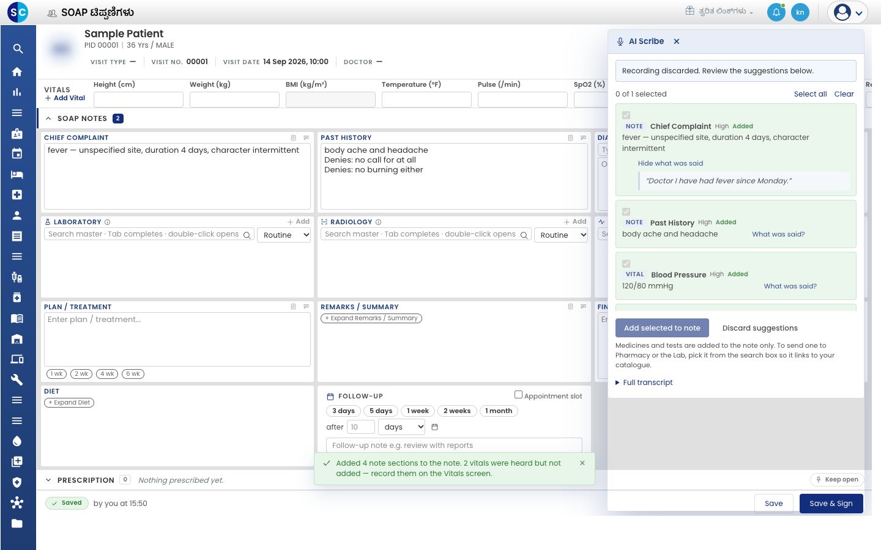The height and width of the screenshot is (550, 881).
Task: Toggle the Past History suggestion checkbox
Action: (x=626, y=211)
